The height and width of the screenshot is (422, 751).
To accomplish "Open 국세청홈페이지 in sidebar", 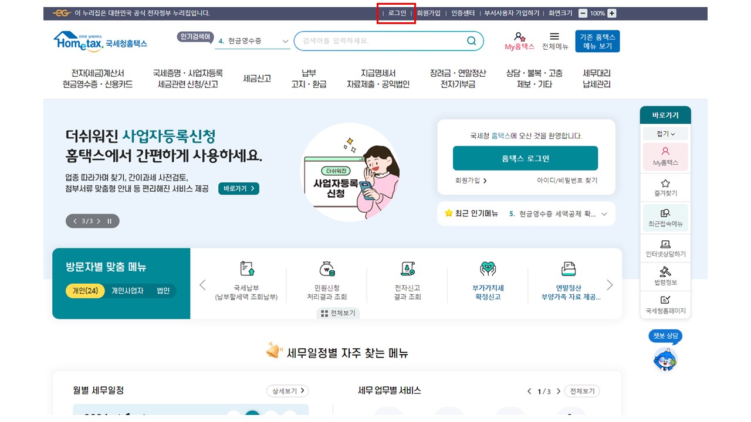I will point(665,305).
